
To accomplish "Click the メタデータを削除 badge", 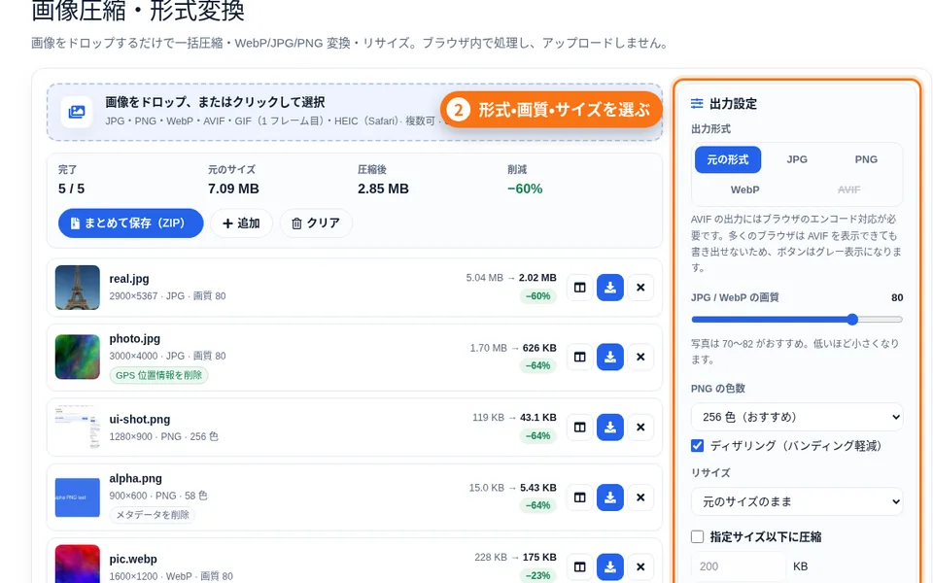I will [x=153, y=515].
